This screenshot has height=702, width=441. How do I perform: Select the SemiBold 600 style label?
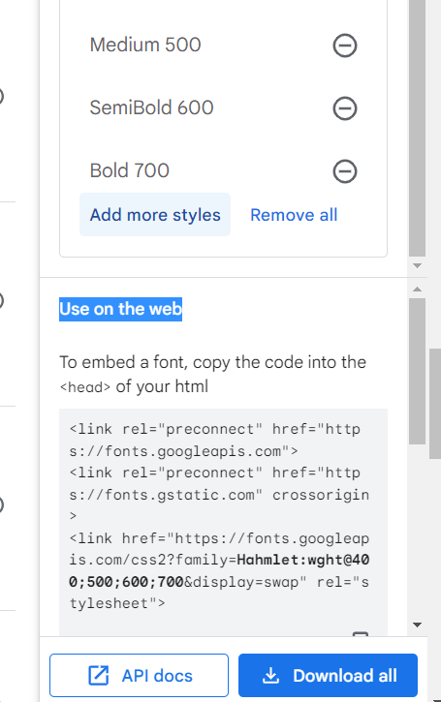coord(151,107)
